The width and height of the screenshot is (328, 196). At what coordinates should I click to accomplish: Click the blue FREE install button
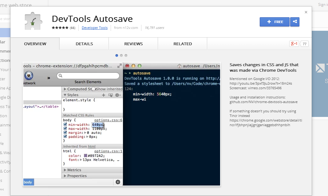(x=275, y=22)
